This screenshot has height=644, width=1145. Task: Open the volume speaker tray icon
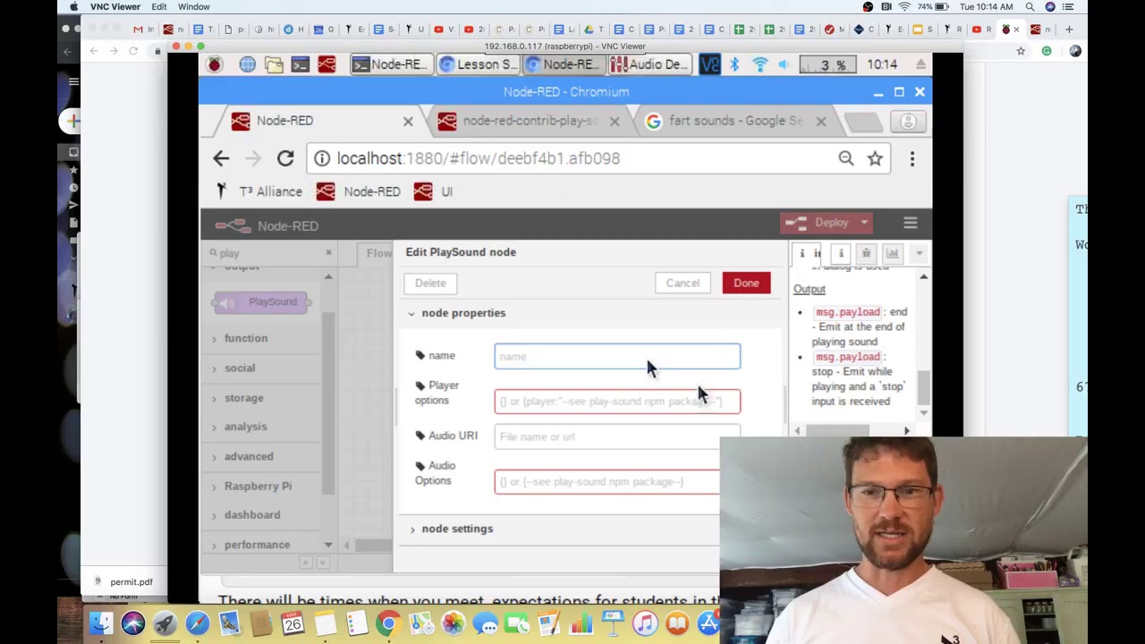(x=784, y=64)
